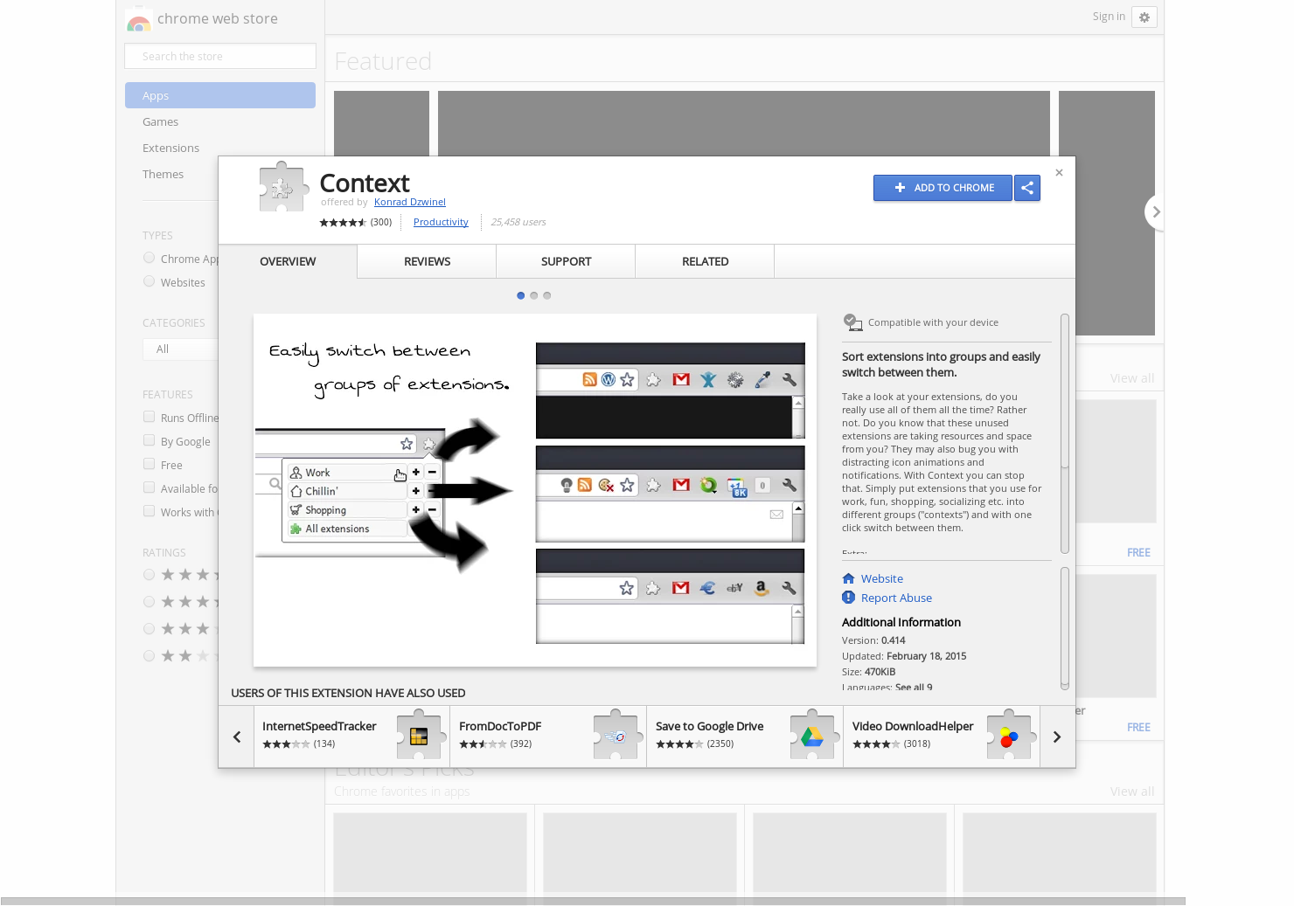1294x906 pixels.
Task: Click the share icon beside Add to Chrome
Action: pos(1027,188)
